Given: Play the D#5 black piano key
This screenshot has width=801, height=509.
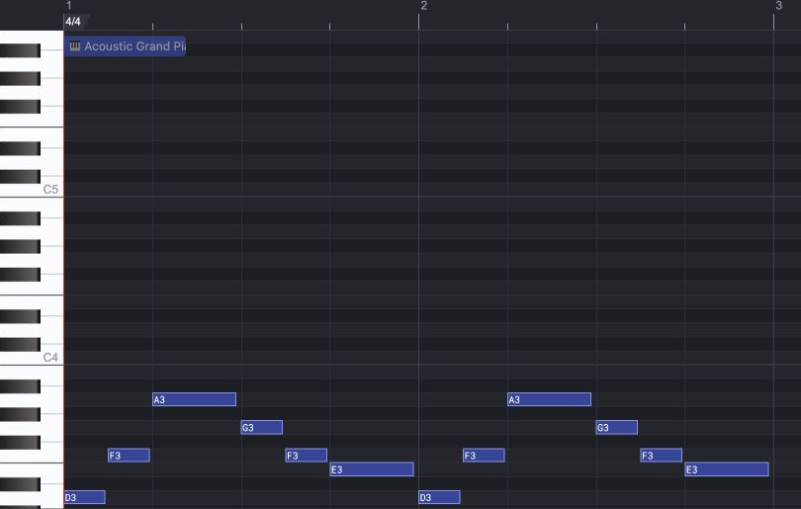Looking at the screenshot, I should [20, 148].
